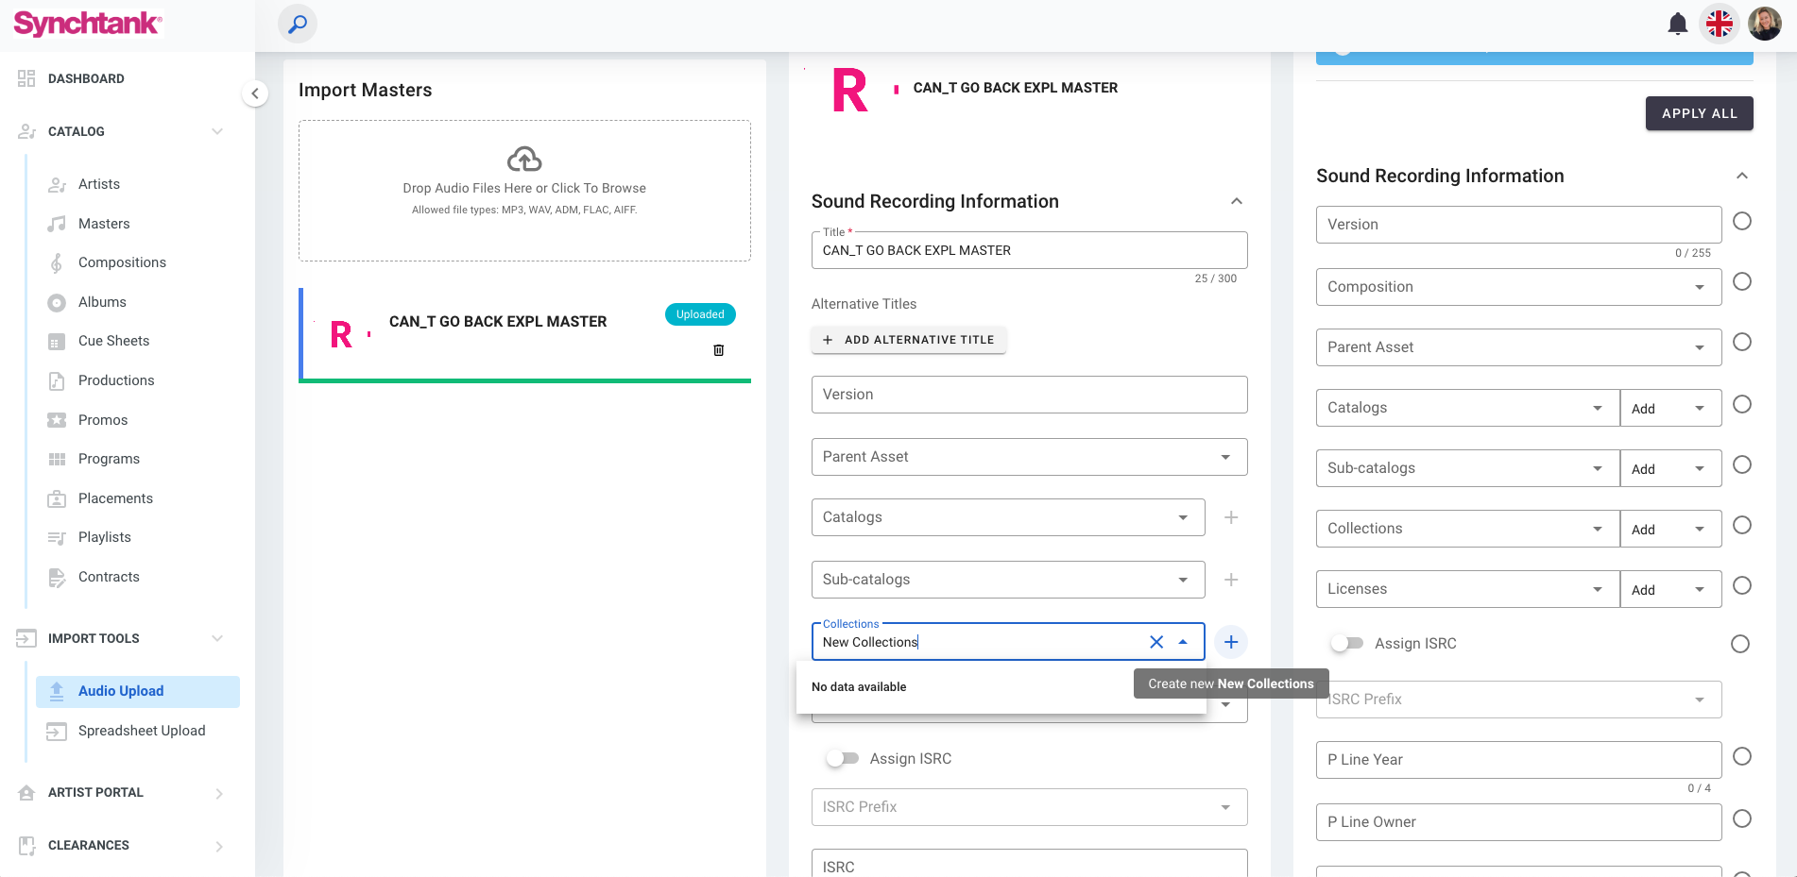Delete the uploaded master with trash icon
This screenshot has width=1797, height=877.
718,350
